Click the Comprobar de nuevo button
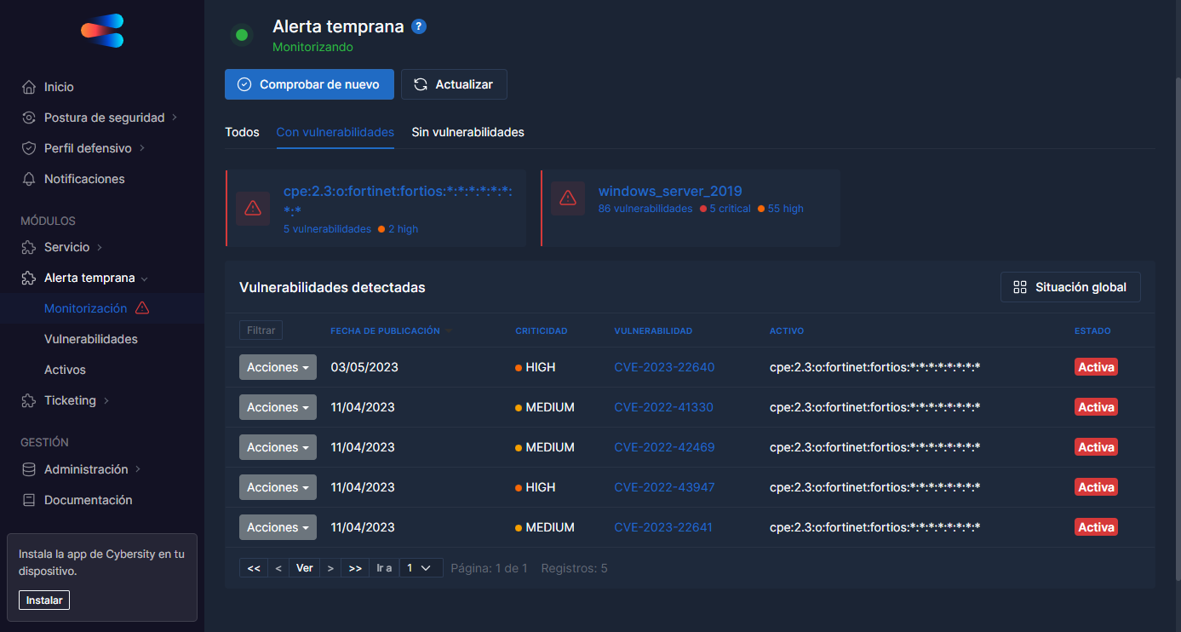The image size is (1181, 632). 309,84
